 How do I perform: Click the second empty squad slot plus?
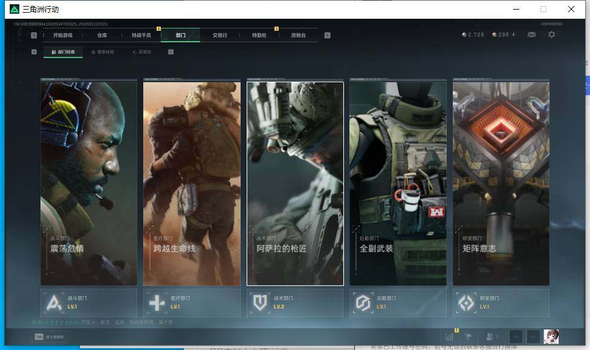[533, 337]
